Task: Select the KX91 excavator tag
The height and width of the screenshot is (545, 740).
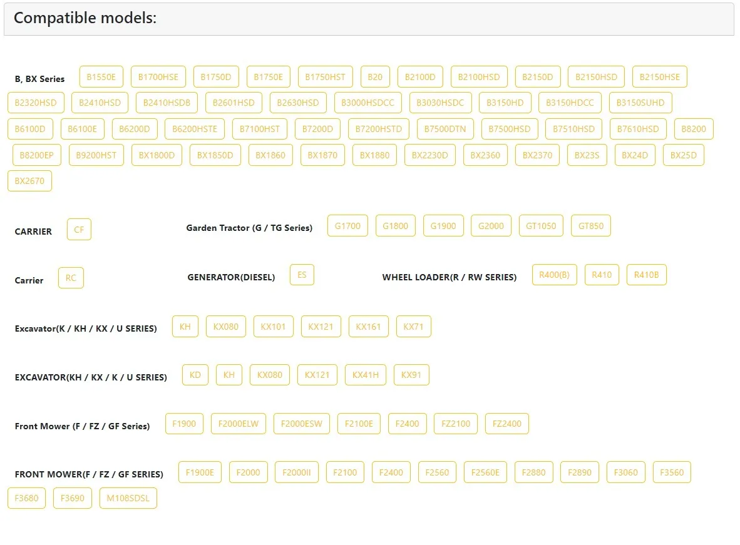Action: [x=411, y=375]
